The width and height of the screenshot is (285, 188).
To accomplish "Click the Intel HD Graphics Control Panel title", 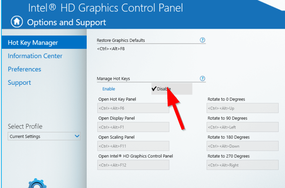I will [x=106, y=8].
